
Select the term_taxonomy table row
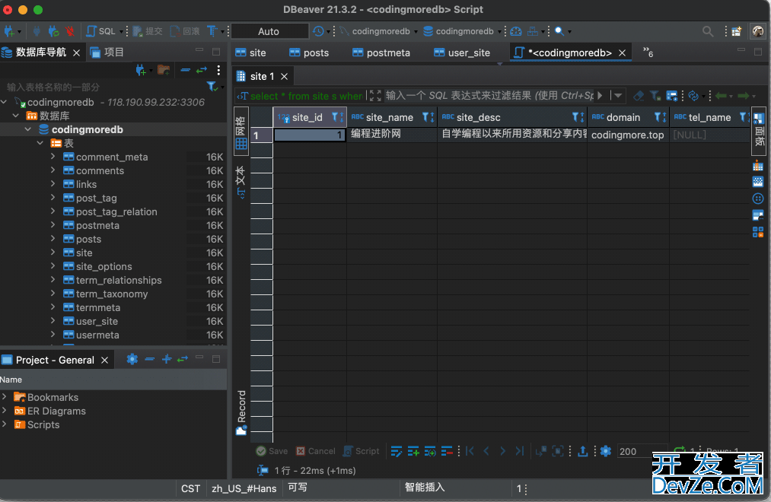click(112, 294)
